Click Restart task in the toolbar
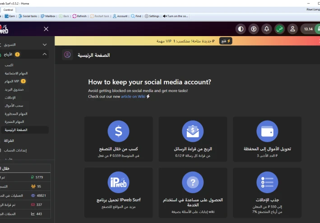This screenshot has width=320, height=223. [100, 16]
